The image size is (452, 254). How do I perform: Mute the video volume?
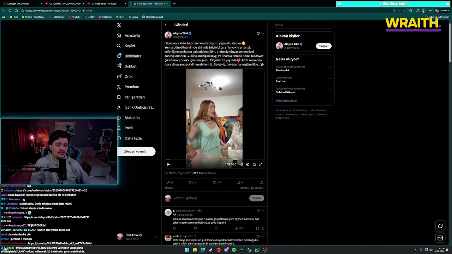click(x=241, y=164)
